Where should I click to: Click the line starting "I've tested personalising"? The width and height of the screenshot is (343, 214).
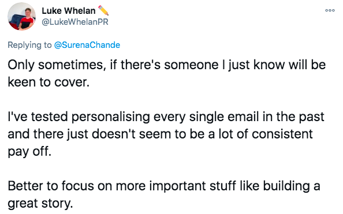coord(166,117)
